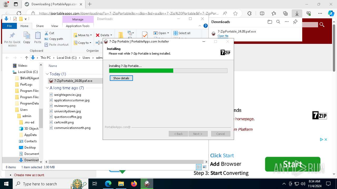The width and height of the screenshot is (337, 189).
Task: Click the Edge address bar
Action: 129,13
